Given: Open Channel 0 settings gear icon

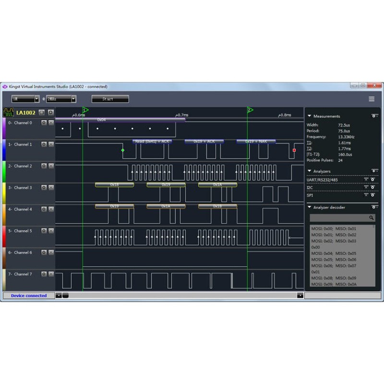Looking at the screenshot, I should pyautogui.click(x=44, y=122).
